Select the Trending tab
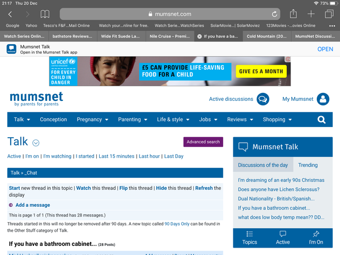This screenshot has width=340, height=255. pos(308,165)
